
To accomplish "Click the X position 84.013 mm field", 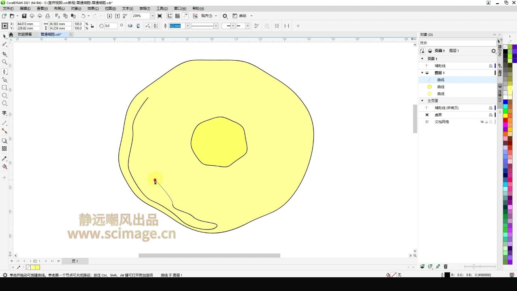I will point(28,24).
